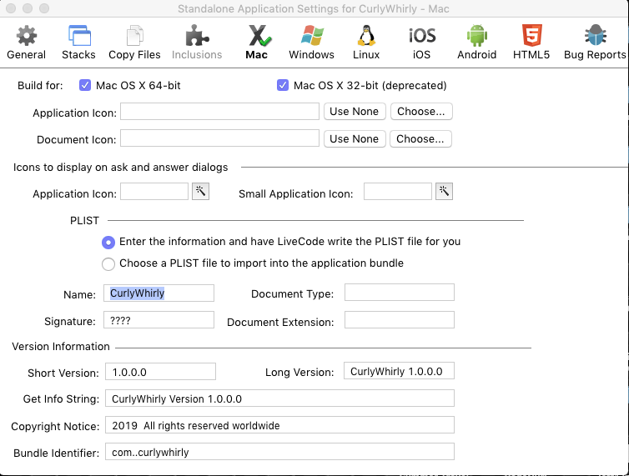Click the Copyright Notice field

coord(279,425)
